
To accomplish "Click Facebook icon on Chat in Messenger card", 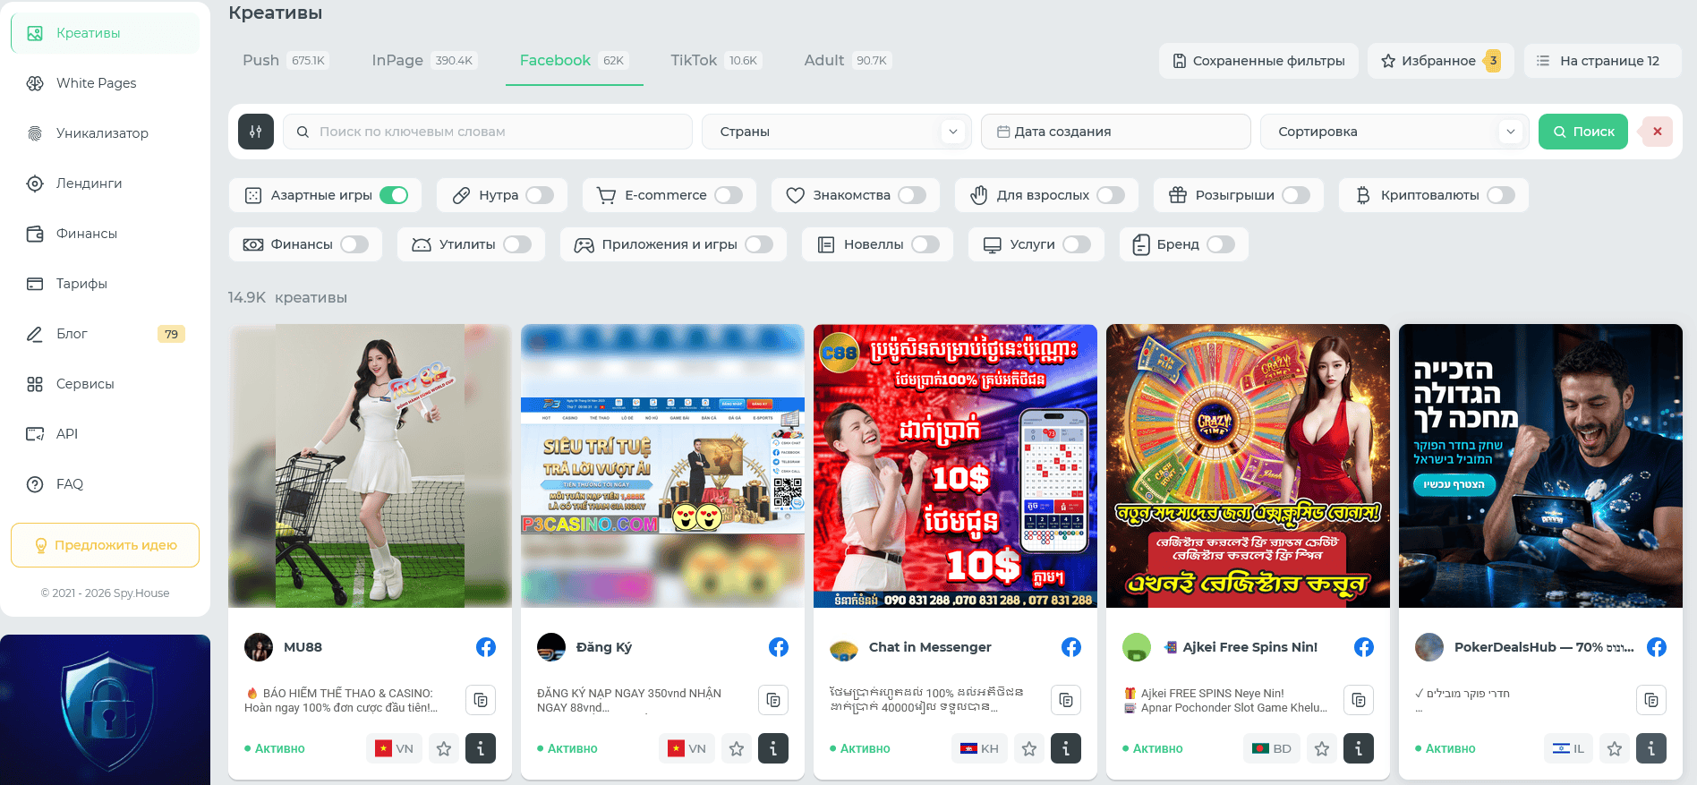I will (x=1071, y=647).
